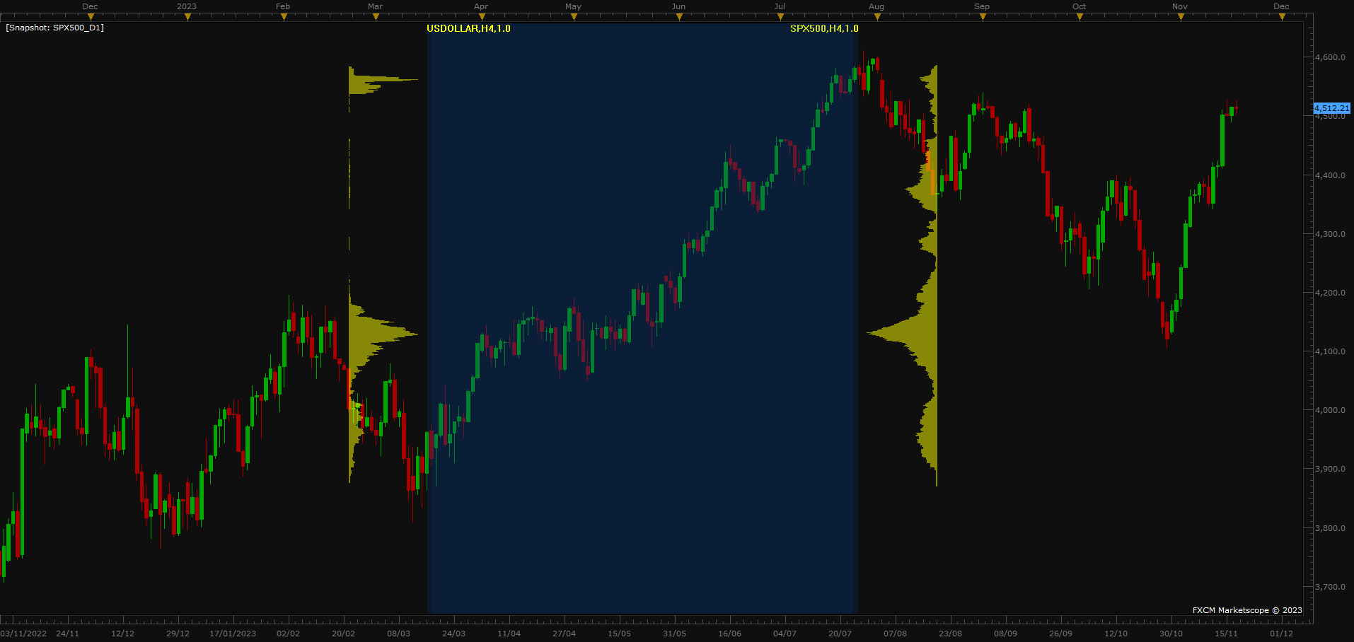Click the Apr month marker triangle

481,17
